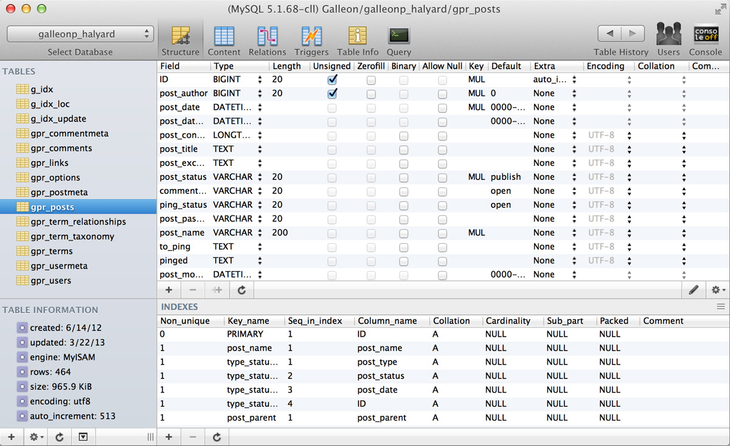The height and width of the screenshot is (446, 730).
Task: Check Allow Null for the post_title field
Action: (442, 149)
